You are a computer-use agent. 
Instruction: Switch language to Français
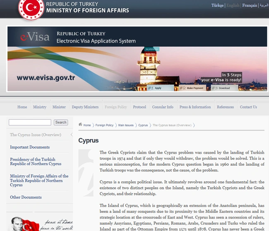[x=250, y=5]
